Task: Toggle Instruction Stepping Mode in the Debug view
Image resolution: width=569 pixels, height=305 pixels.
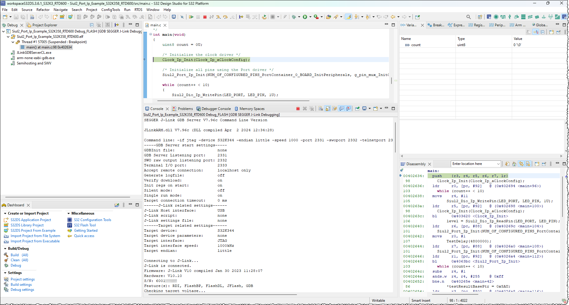Action: pos(116,25)
